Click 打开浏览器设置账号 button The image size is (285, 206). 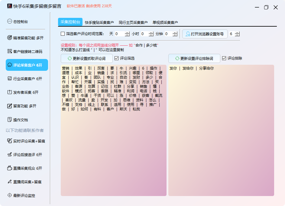tap(205, 34)
